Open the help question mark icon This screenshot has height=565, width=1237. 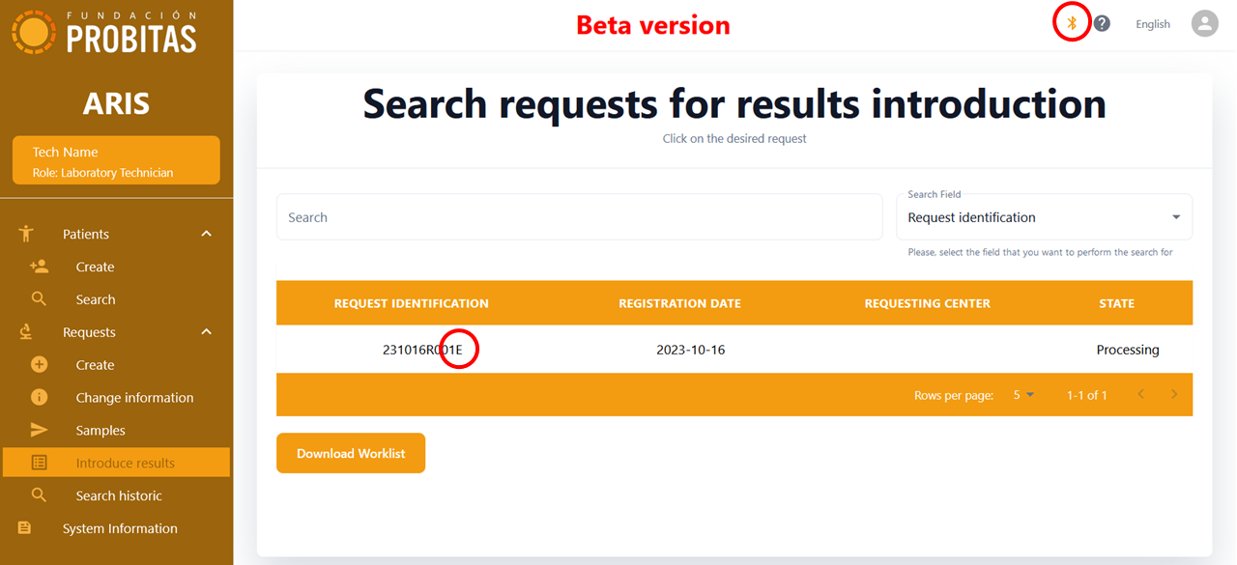point(1102,24)
